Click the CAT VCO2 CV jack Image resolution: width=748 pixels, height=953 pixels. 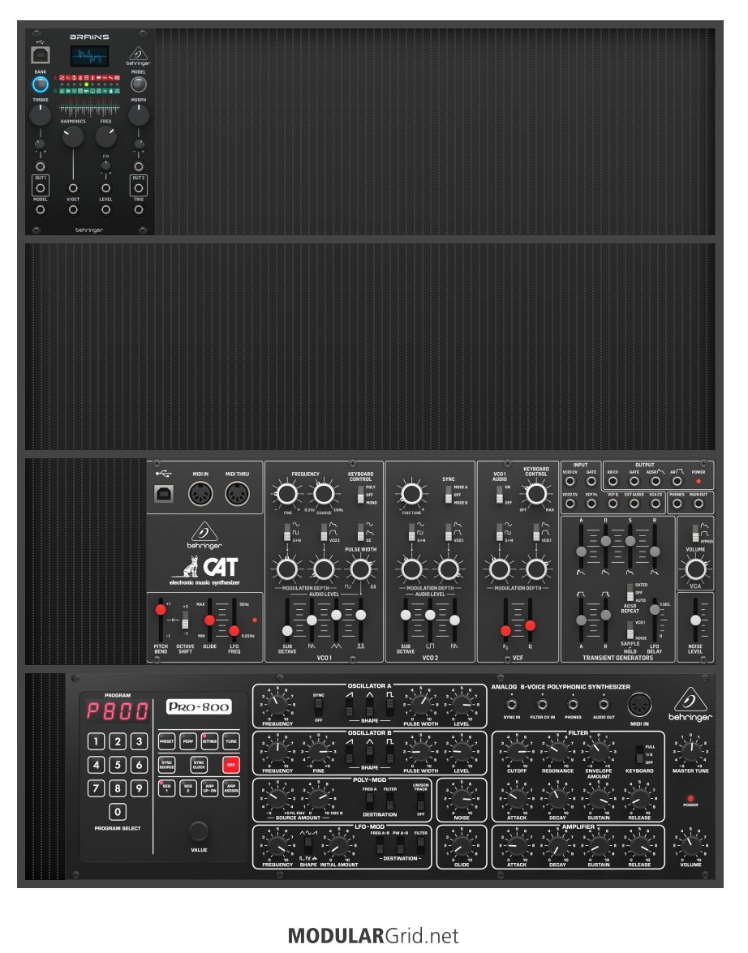coord(570,503)
